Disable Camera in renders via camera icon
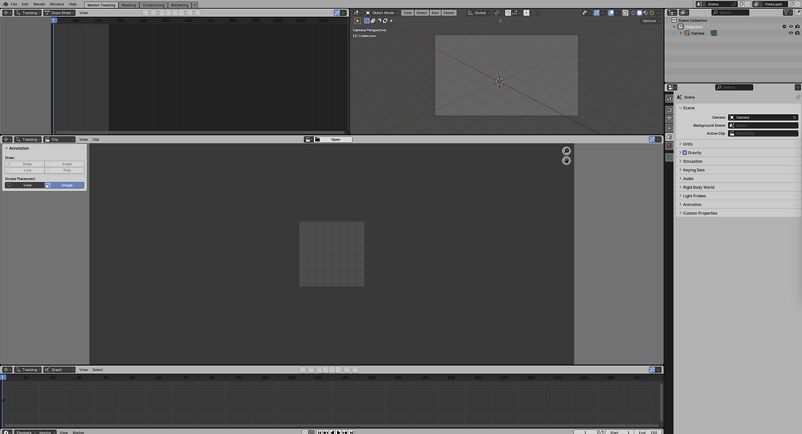Image resolution: width=802 pixels, height=434 pixels. [x=797, y=33]
